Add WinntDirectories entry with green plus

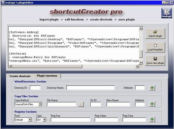(152, 88)
